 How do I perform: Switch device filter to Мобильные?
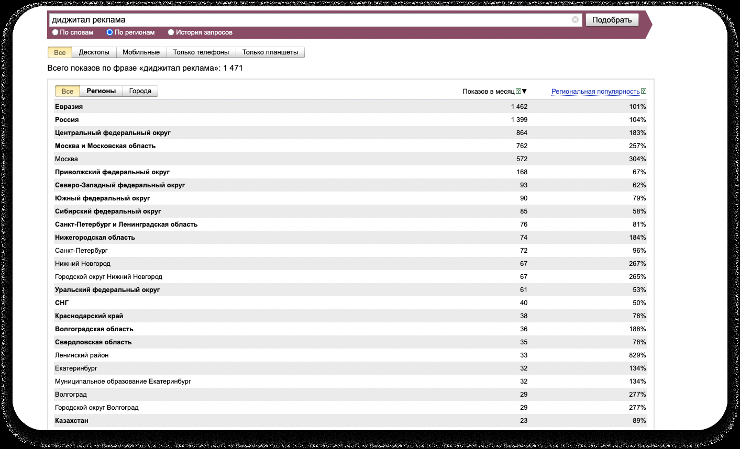tap(141, 52)
